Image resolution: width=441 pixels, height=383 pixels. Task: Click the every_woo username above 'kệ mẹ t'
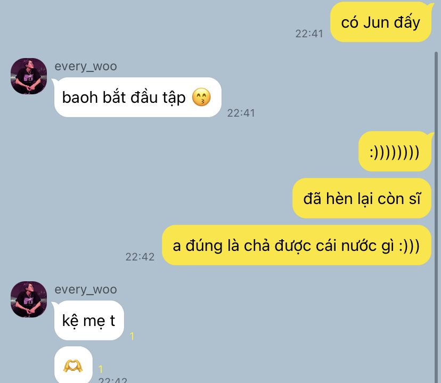[x=86, y=289]
